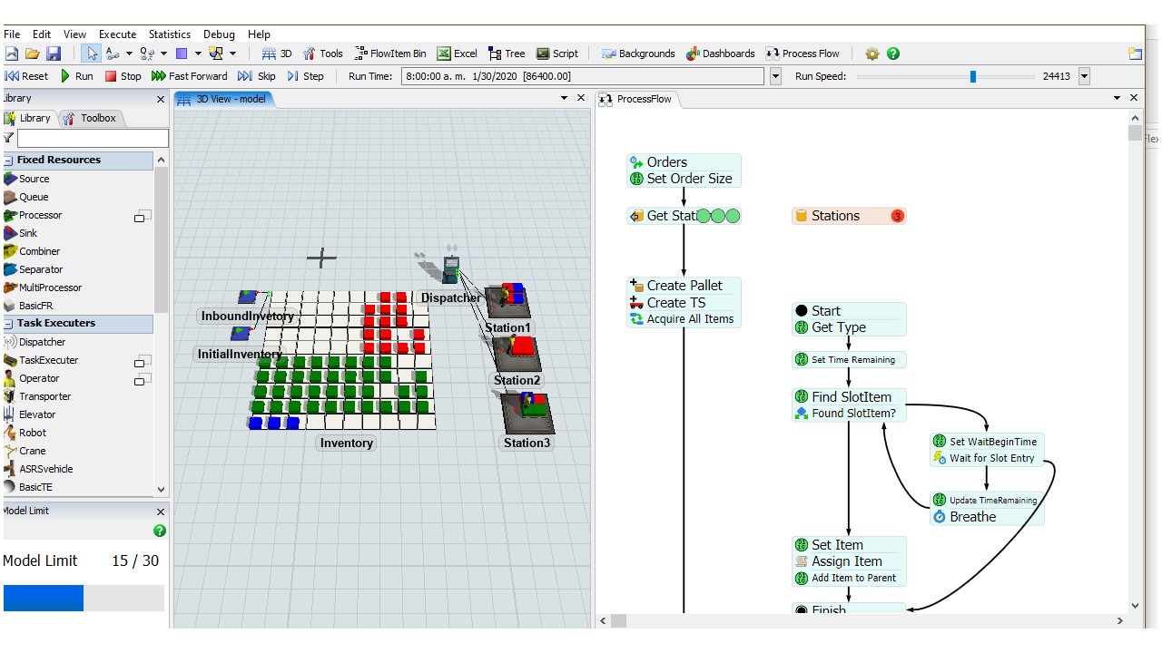This screenshot has width=1162, height=653.
Task: Click the Fast Forward button
Action: coord(190,76)
